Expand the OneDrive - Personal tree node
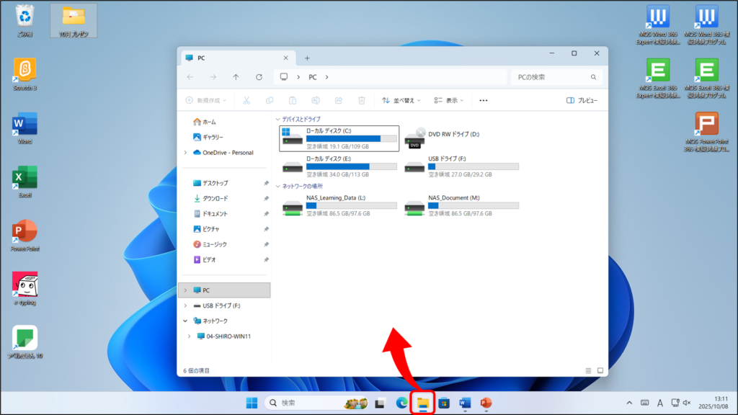Image resolution: width=738 pixels, height=415 pixels. (x=186, y=153)
